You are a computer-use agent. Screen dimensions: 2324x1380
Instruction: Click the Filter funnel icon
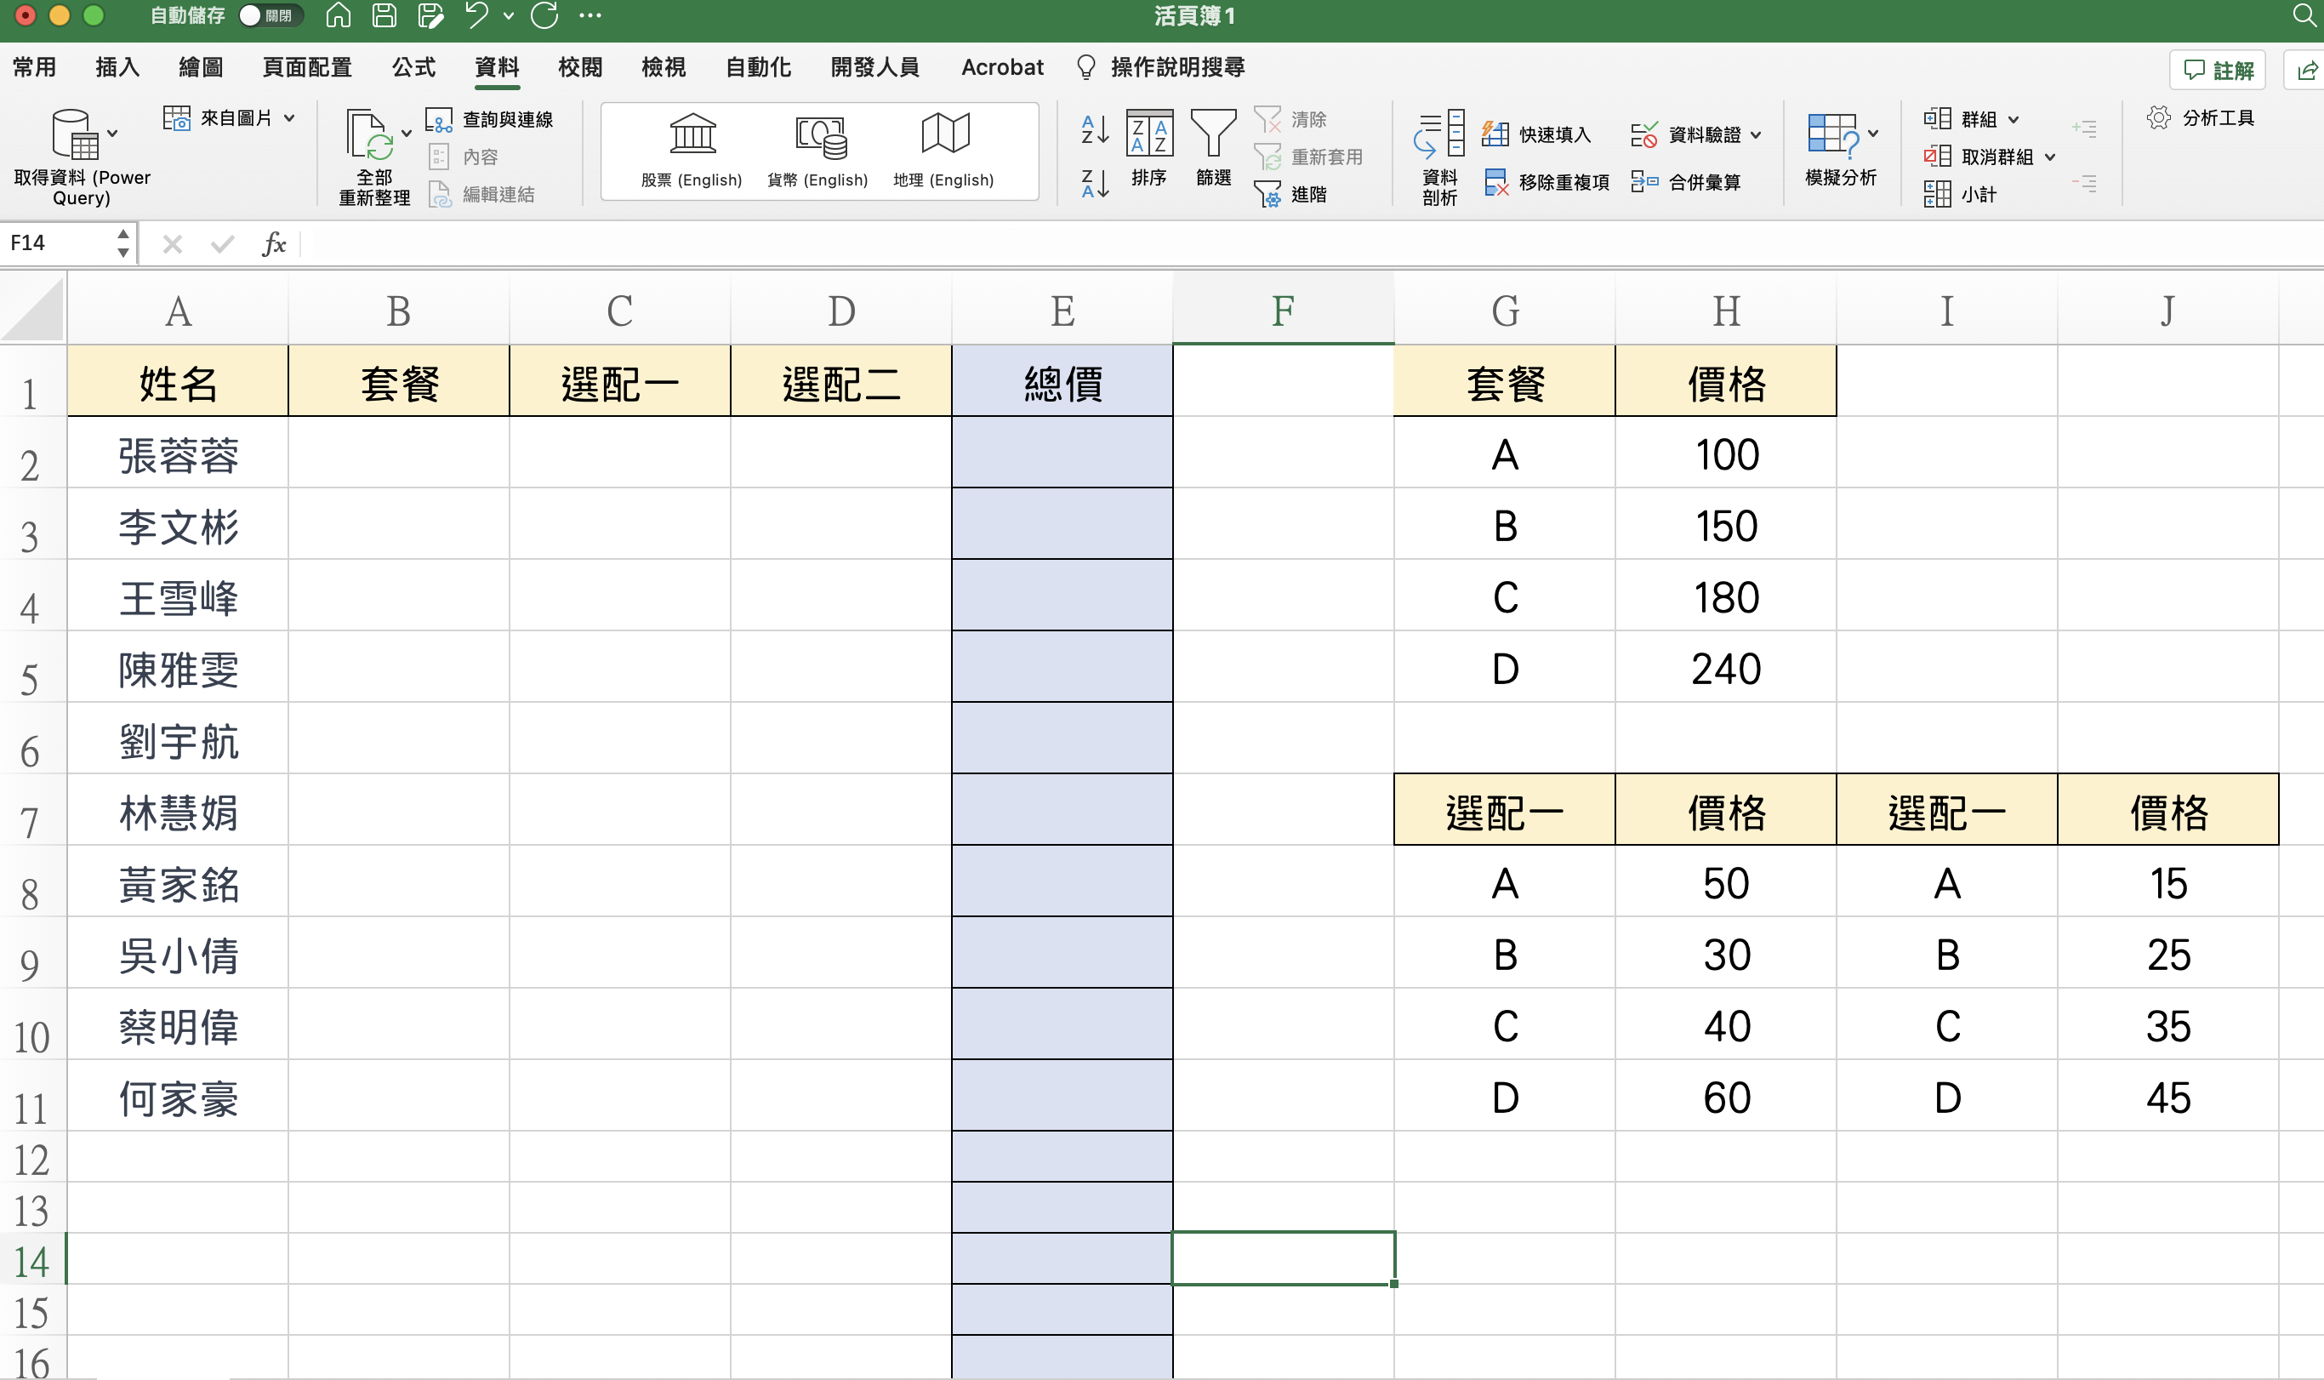1213,147
